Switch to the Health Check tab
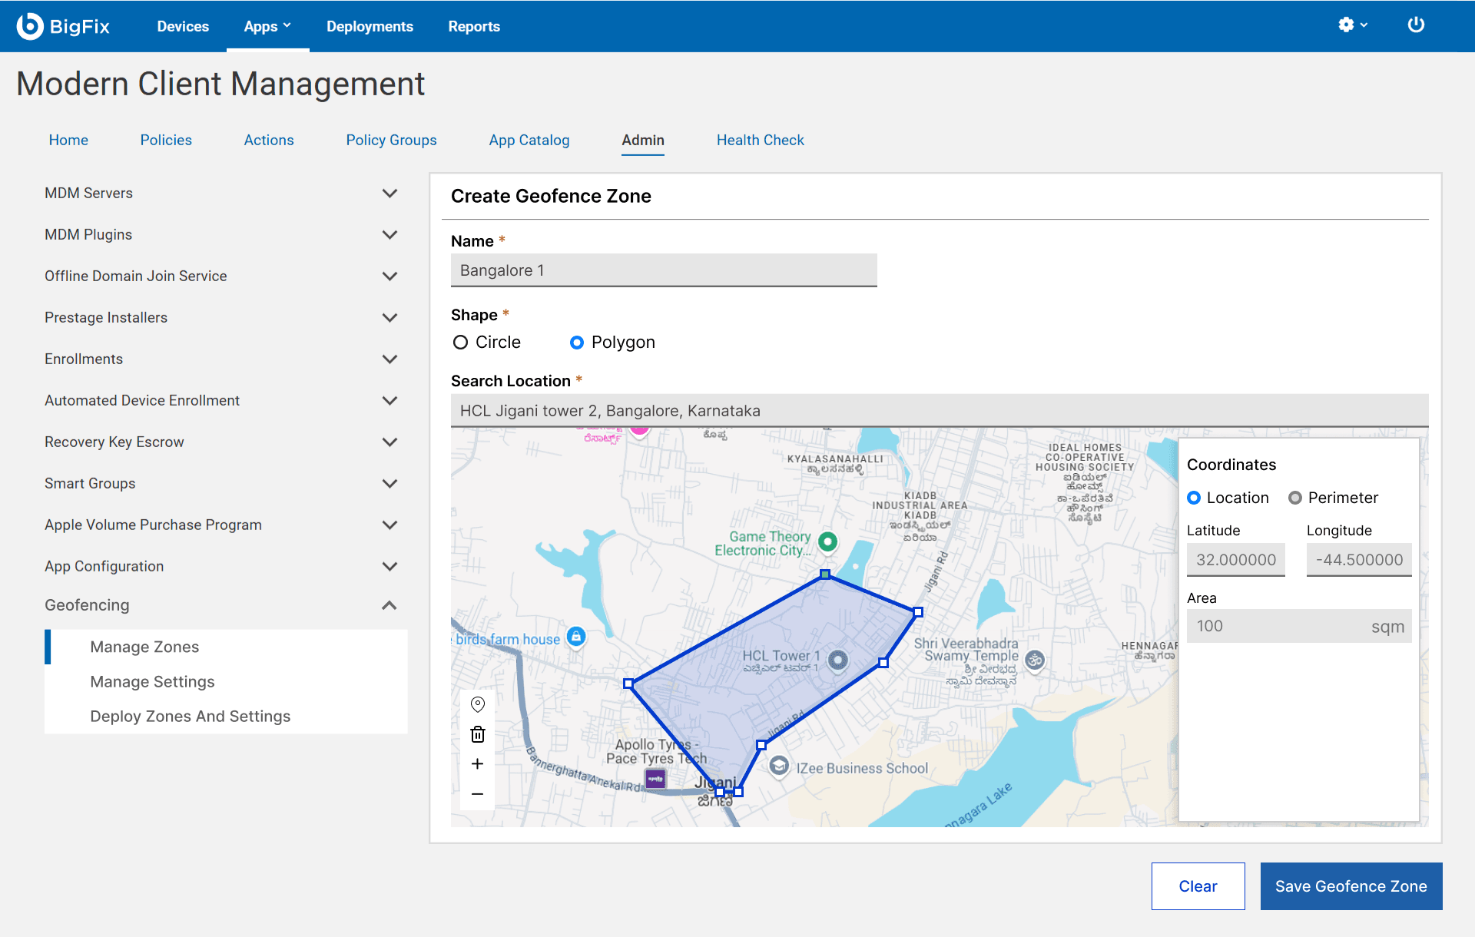This screenshot has width=1475, height=937. [761, 140]
